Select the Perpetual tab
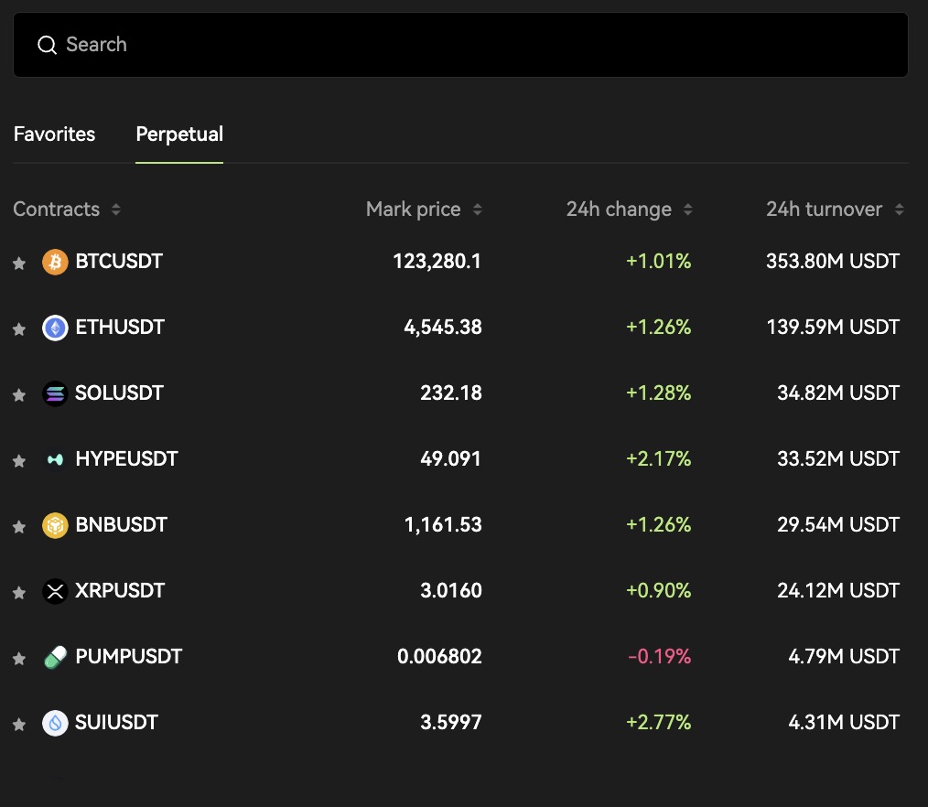 [179, 134]
